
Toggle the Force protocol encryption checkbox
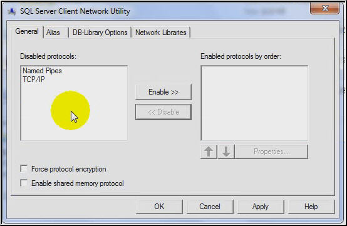pyautogui.click(x=24, y=169)
